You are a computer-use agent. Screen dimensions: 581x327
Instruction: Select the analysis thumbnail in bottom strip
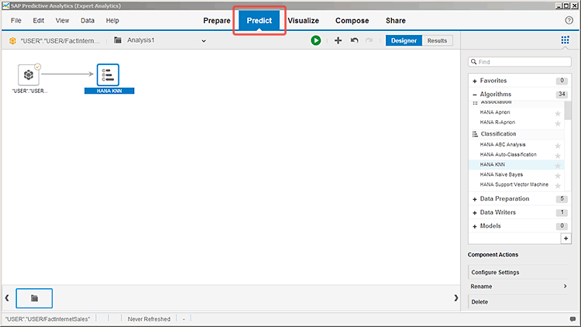34,298
